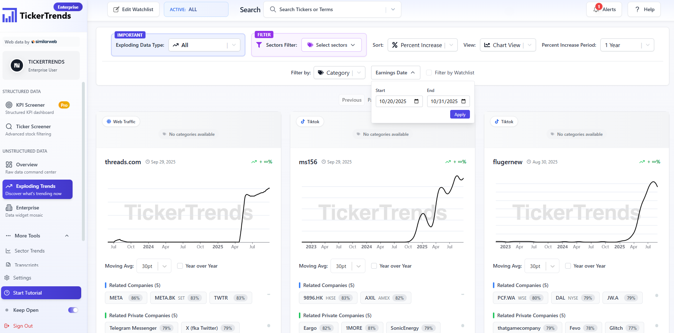Image resolution: width=674 pixels, height=333 pixels.
Task: Open the Percent Increase Period dropdown
Action: [x=627, y=45]
